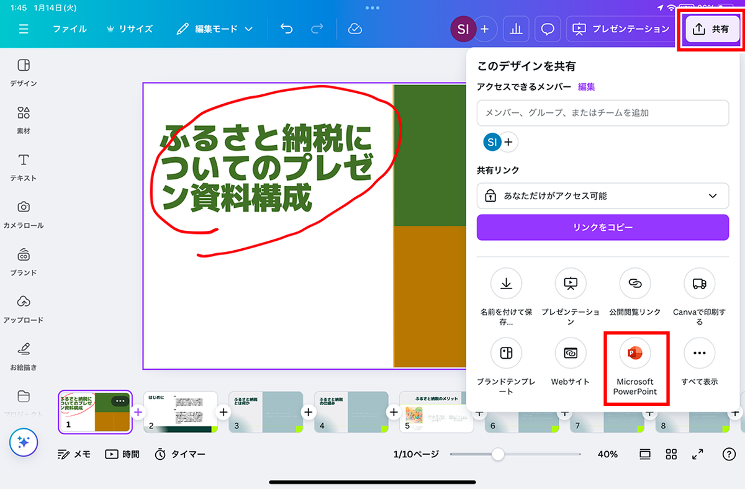Open the analytics bar chart icon
The width and height of the screenshot is (745, 489).
point(516,29)
